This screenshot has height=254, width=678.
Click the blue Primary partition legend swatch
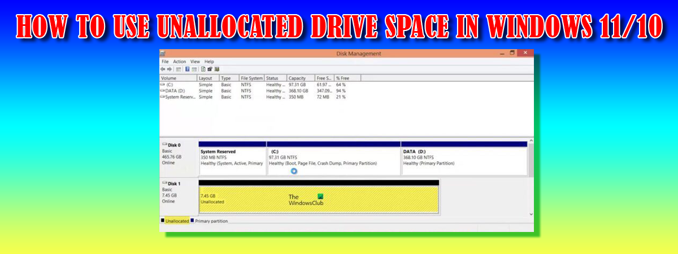(x=192, y=221)
